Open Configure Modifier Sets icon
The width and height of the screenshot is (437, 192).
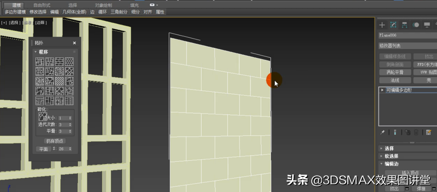point(429,132)
